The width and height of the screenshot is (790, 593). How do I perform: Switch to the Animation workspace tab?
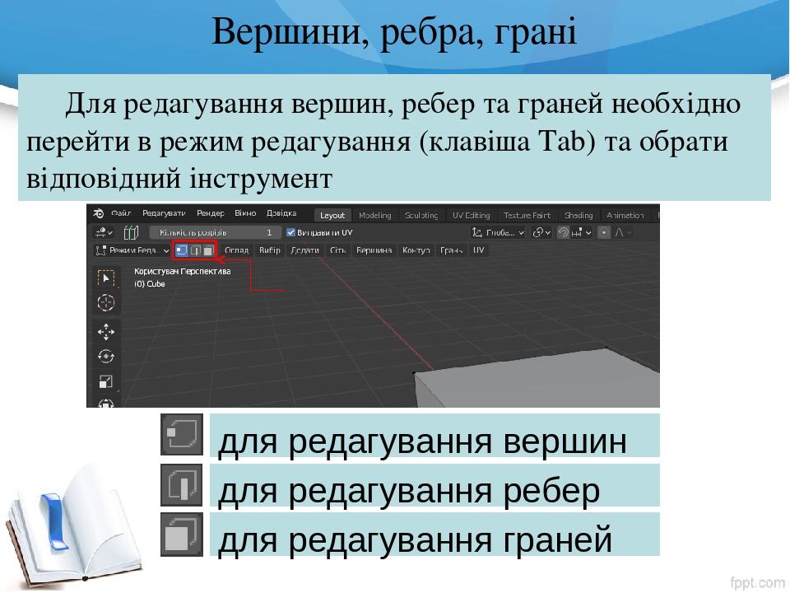[x=625, y=215]
